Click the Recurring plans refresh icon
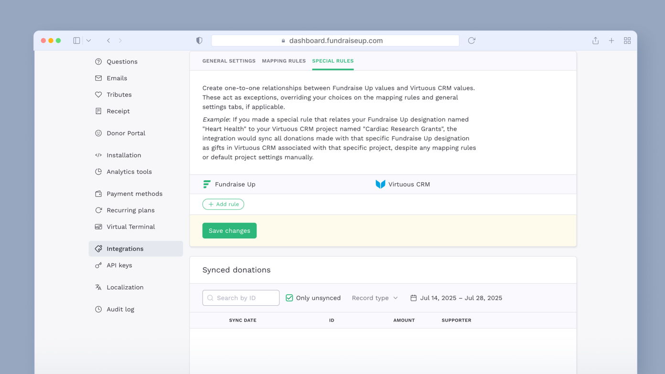 click(x=98, y=210)
